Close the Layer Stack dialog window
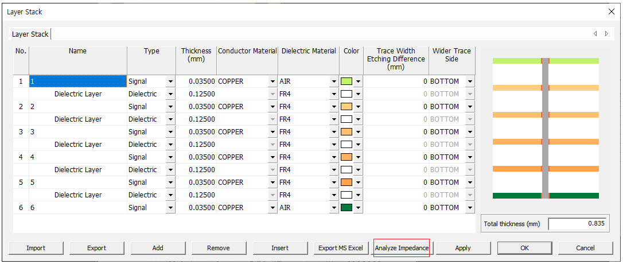 click(x=611, y=11)
